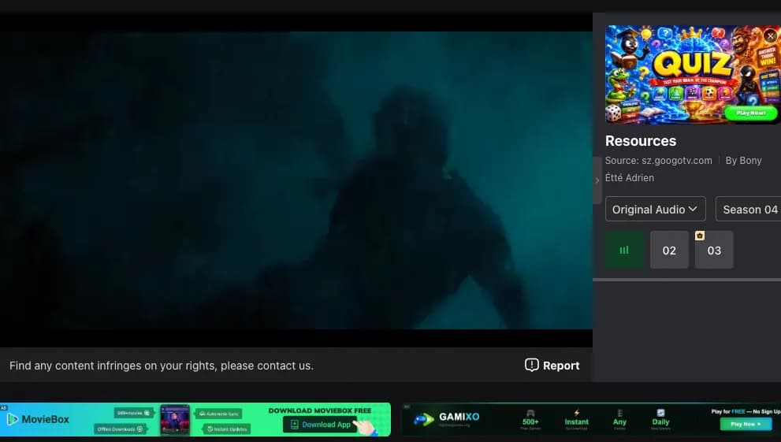
Task: Click the Quiz ad banner image
Action: 693,75
